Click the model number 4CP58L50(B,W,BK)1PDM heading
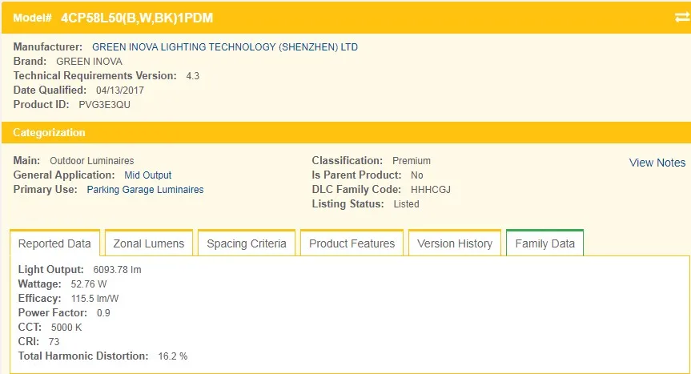Viewport: 691px width, 374px height. [x=137, y=18]
